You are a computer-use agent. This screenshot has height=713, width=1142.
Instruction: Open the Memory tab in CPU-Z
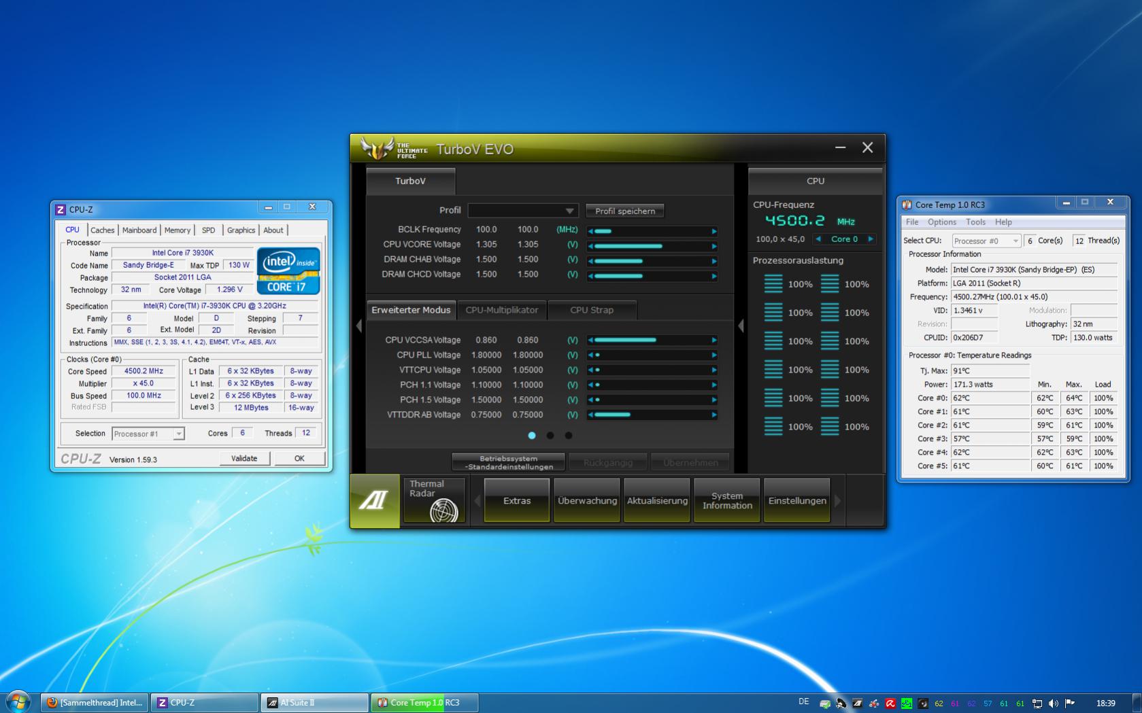click(x=178, y=230)
